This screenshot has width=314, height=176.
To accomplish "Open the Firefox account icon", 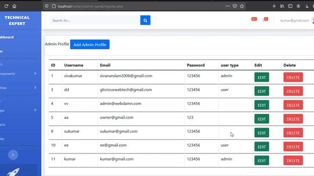I will click(x=298, y=6).
